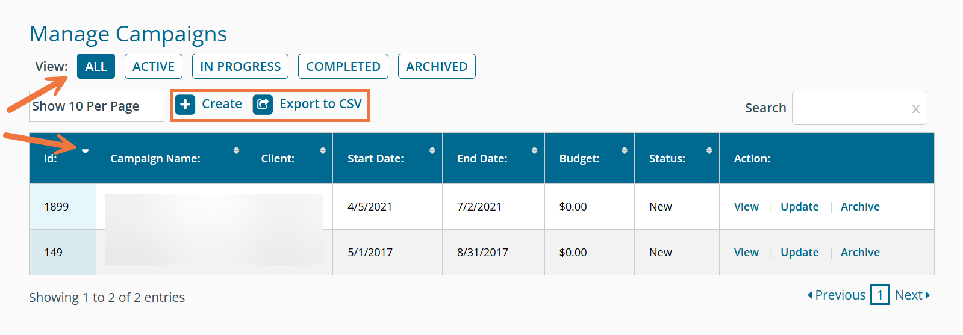
Task: Click into the Search input field
Action: coord(849,108)
